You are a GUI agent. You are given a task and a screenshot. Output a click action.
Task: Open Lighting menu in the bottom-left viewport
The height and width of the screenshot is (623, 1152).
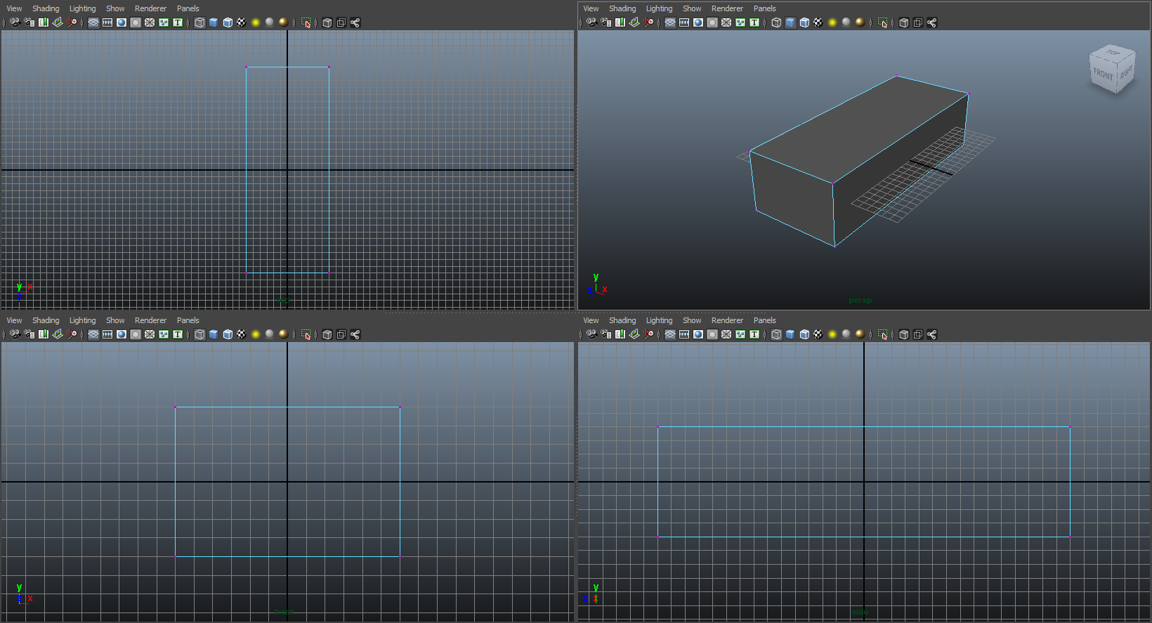[x=82, y=320]
